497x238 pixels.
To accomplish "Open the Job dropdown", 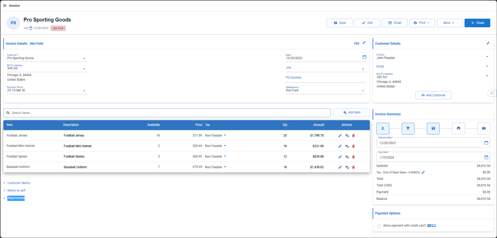I will point(363,69).
